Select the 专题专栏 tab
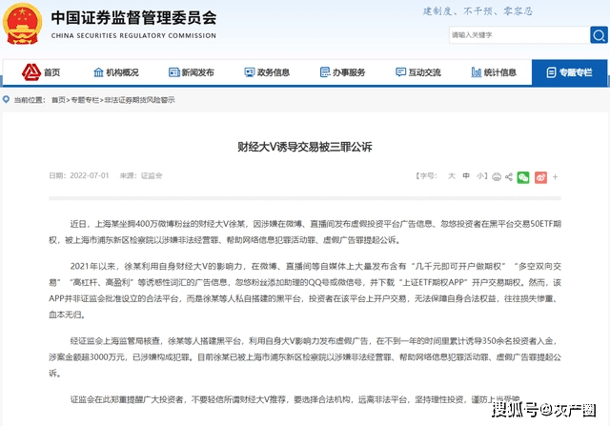This screenshot has width=610, height=426. point(567,72)
